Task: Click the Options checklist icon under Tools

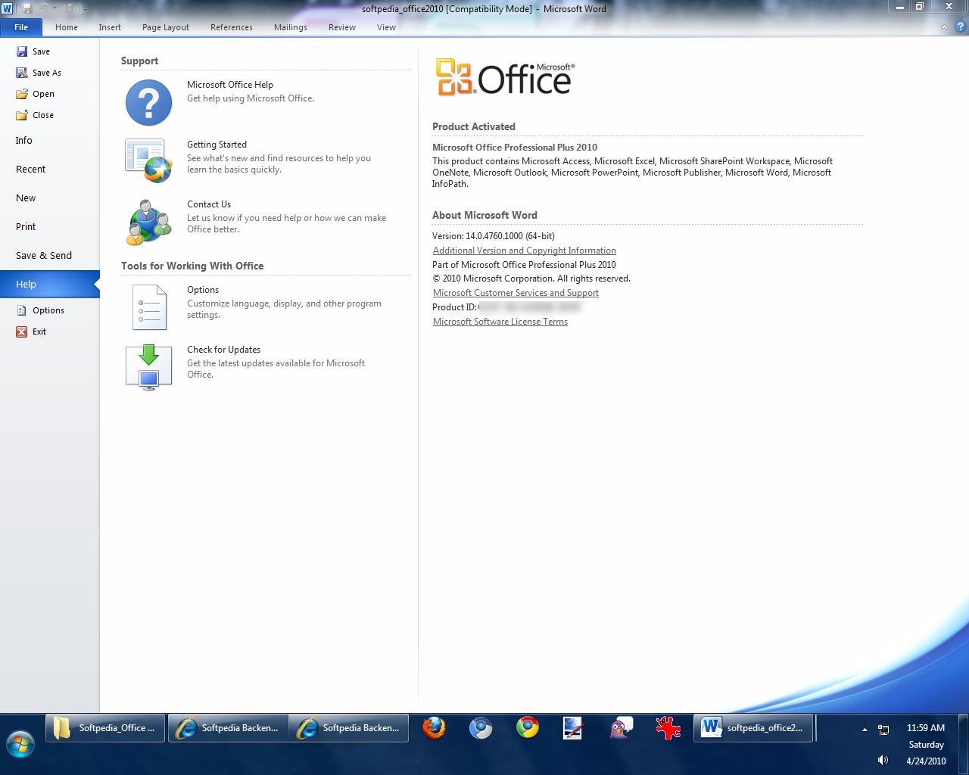Action: [x=148, y=307]
